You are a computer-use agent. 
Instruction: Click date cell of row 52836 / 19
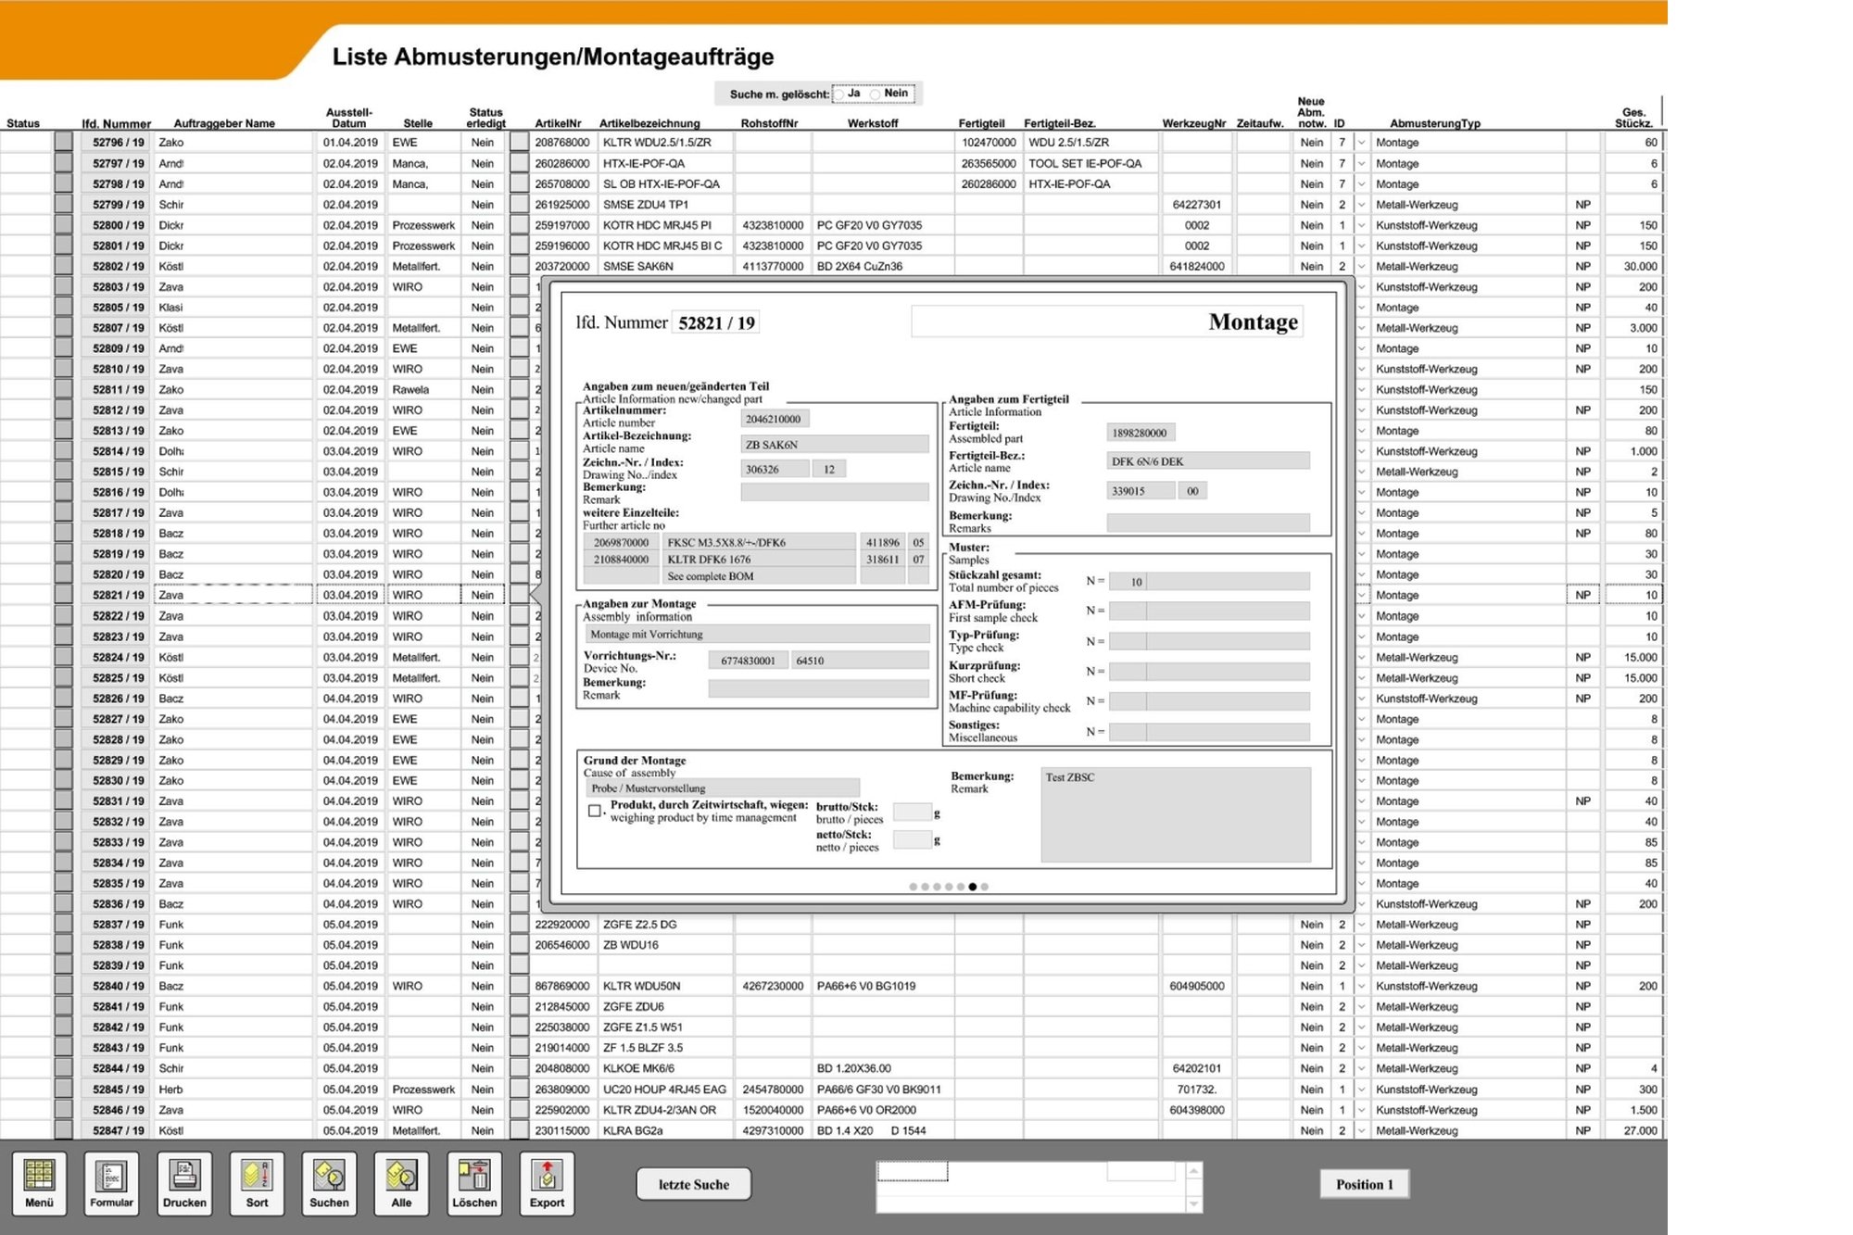click(350, 904)
